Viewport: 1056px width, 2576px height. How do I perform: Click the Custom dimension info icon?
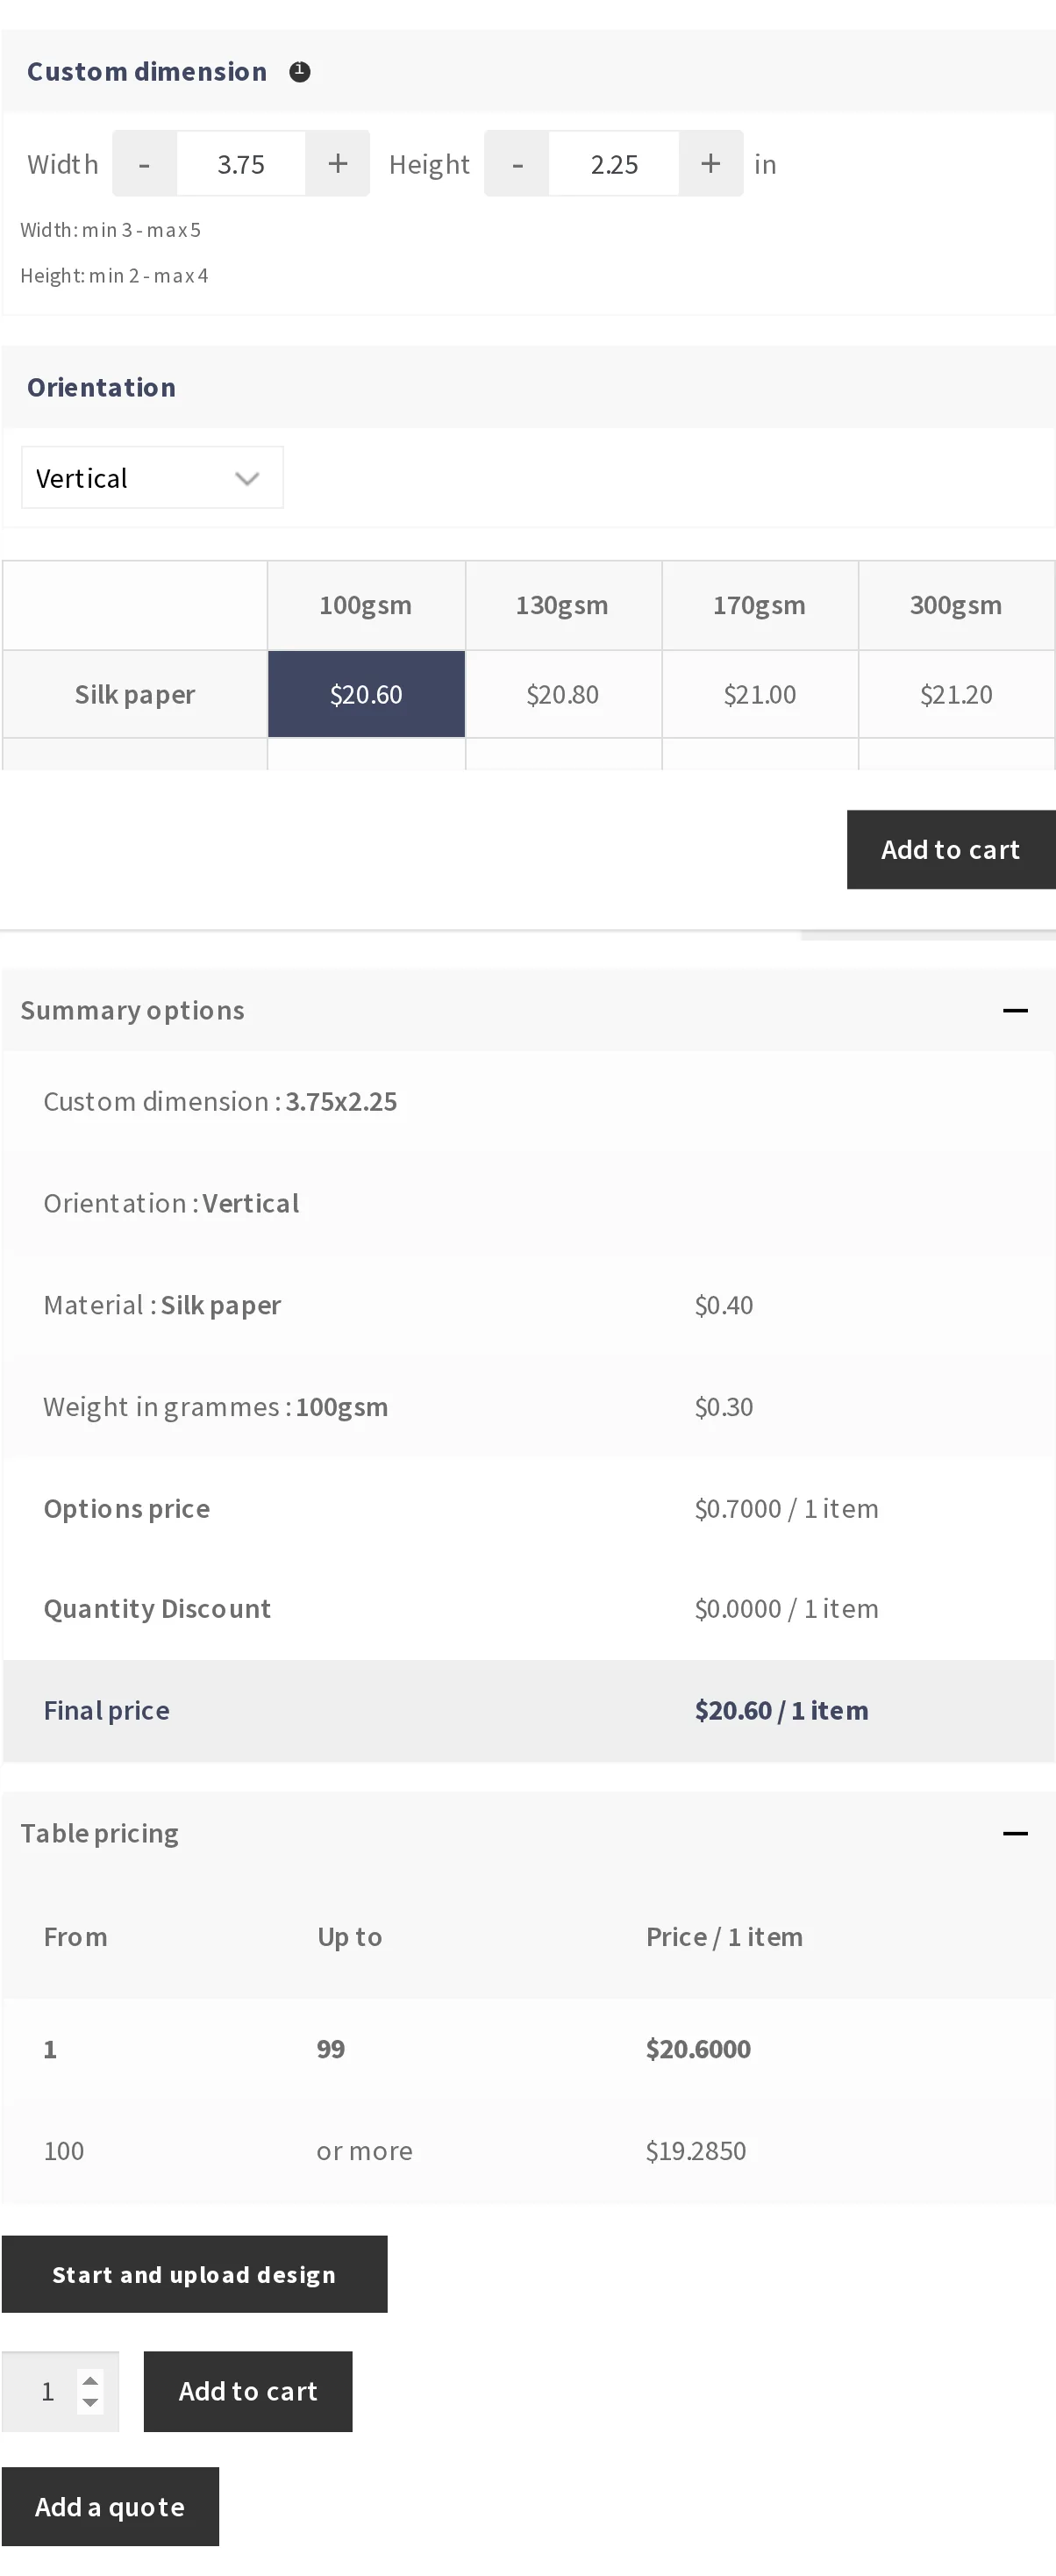(x=300, y=72)
